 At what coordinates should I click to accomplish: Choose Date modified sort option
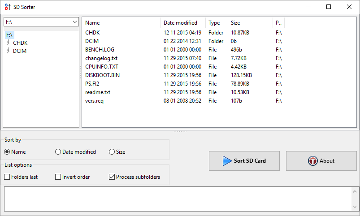pyautogui.click(x=58, y=152)
